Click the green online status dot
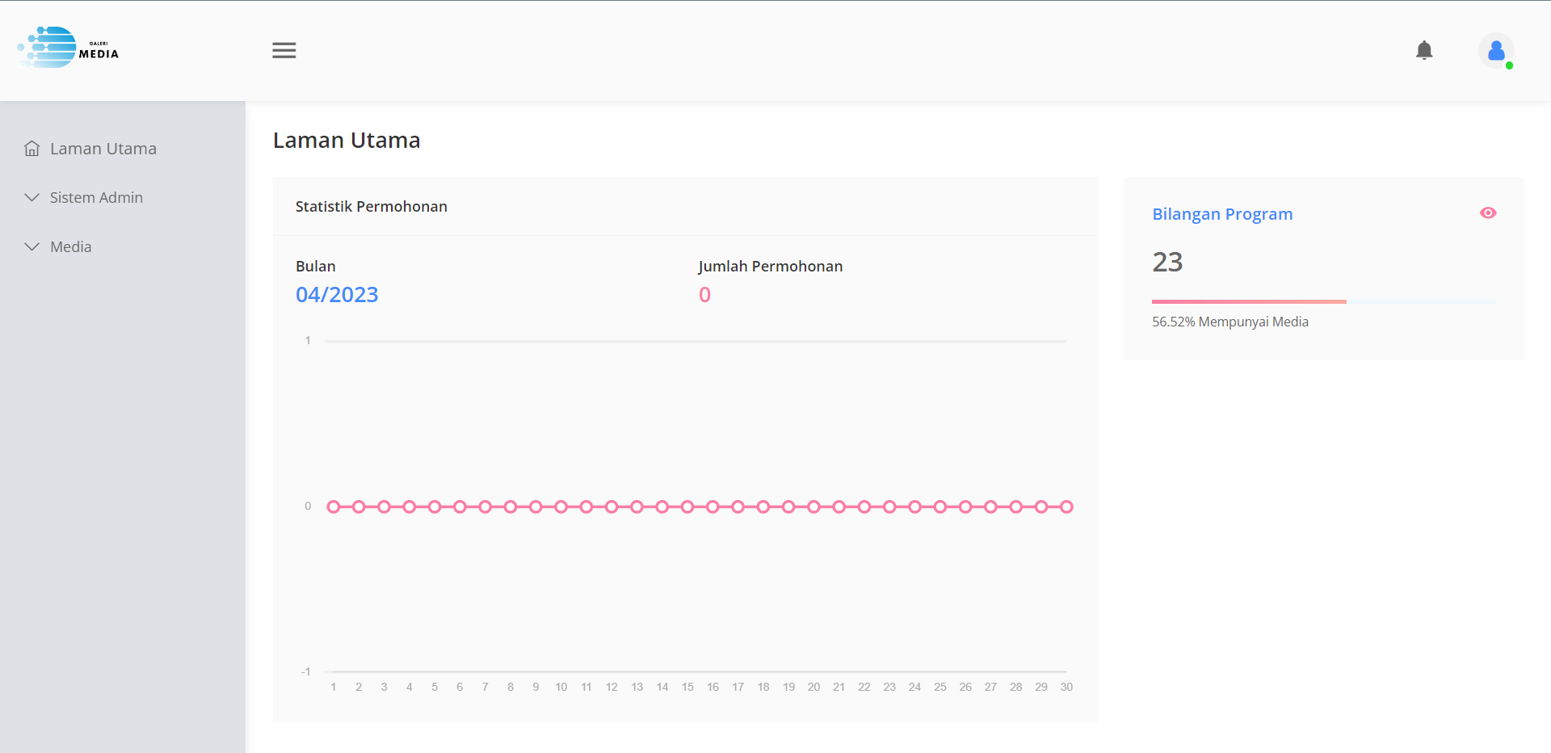The height and width of the screenshot is (753, 1551). point(1509,65)
